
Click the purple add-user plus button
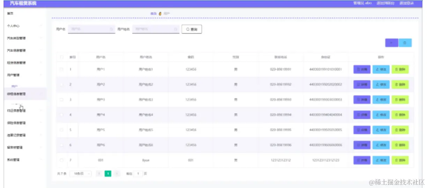[391, 43]
